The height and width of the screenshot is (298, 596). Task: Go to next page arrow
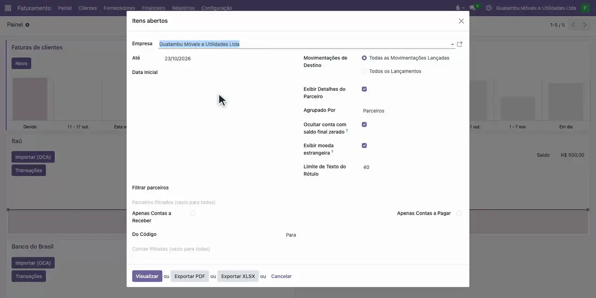[585, 25]
